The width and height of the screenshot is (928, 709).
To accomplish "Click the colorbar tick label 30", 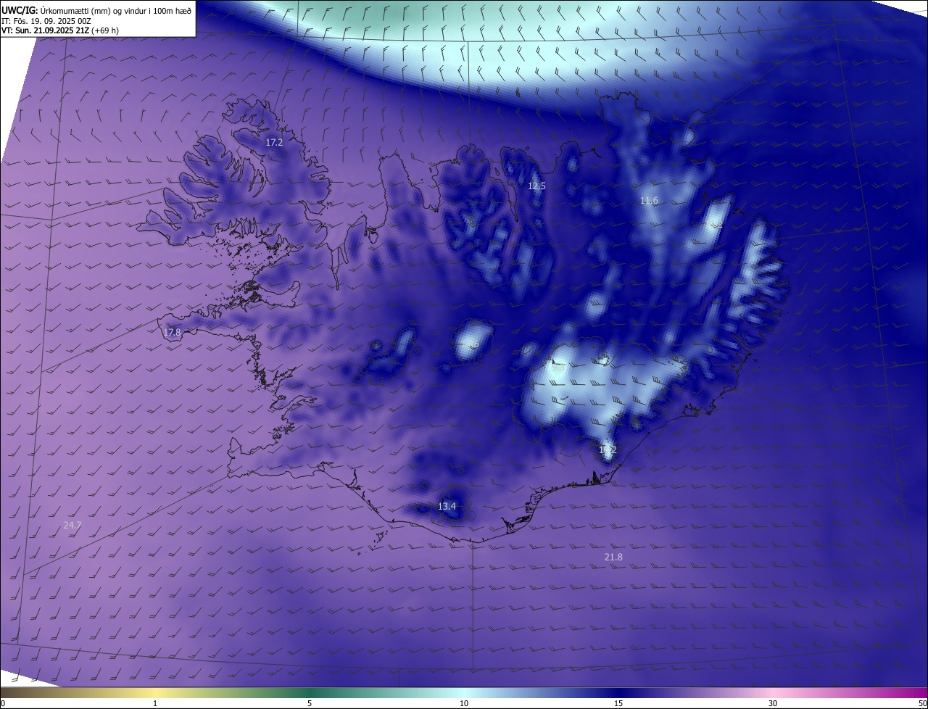I will (773, 703).
